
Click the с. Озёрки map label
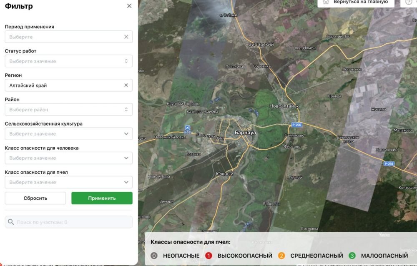(229, 15)
